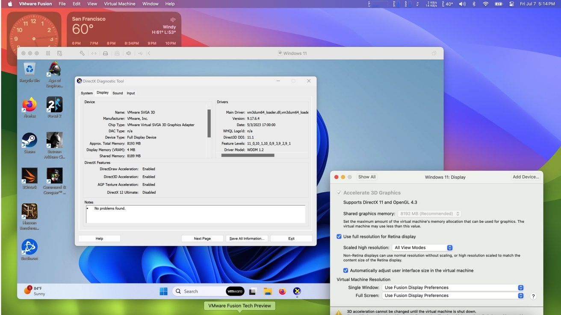561x315 pixels.
Task: Open the Windows Start button
Action: [x=163, y=292]
